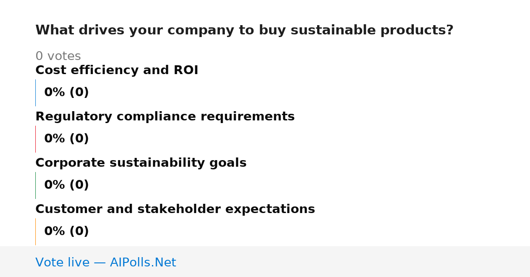Click the 0% (0) result for Regulatory compliance
Viewport: 530px width, 277px height.
coord(66,139)
